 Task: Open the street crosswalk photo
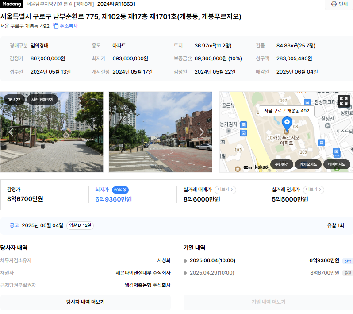pyautogui.click(x=160, y=132)
